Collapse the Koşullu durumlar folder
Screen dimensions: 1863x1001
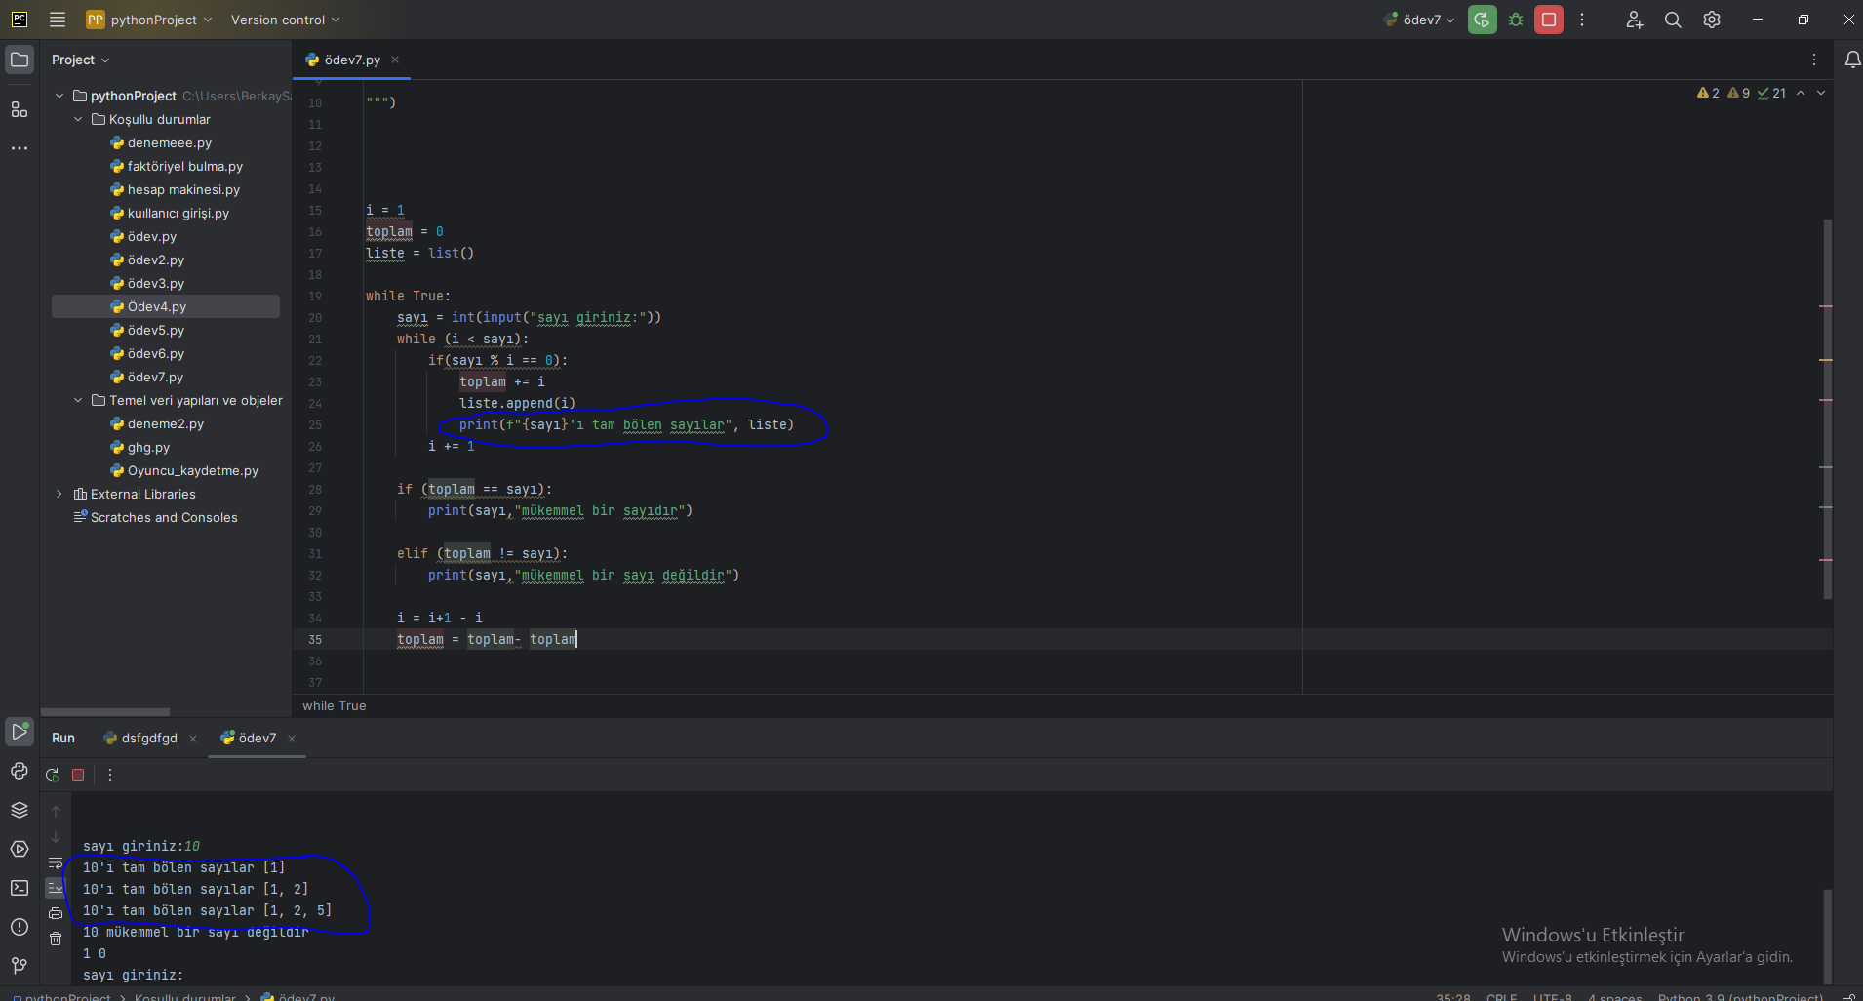[x=78, y=119]
